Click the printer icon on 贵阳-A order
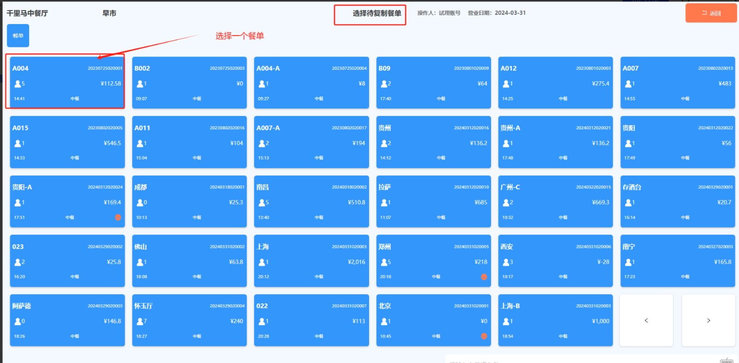 118,218
